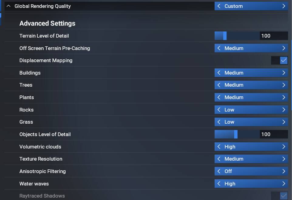Increase Buildings quality with right arrow
Image resolution: width=292 pixels, height=200 pixels.
(x=284, y=73)
